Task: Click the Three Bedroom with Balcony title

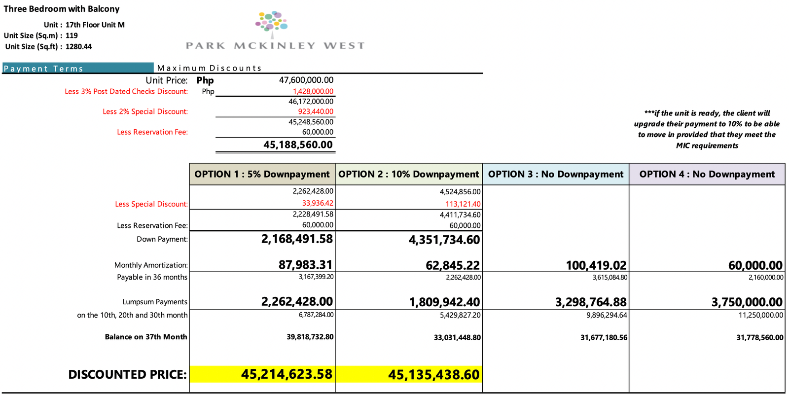Action: click(x=62, y=9)
